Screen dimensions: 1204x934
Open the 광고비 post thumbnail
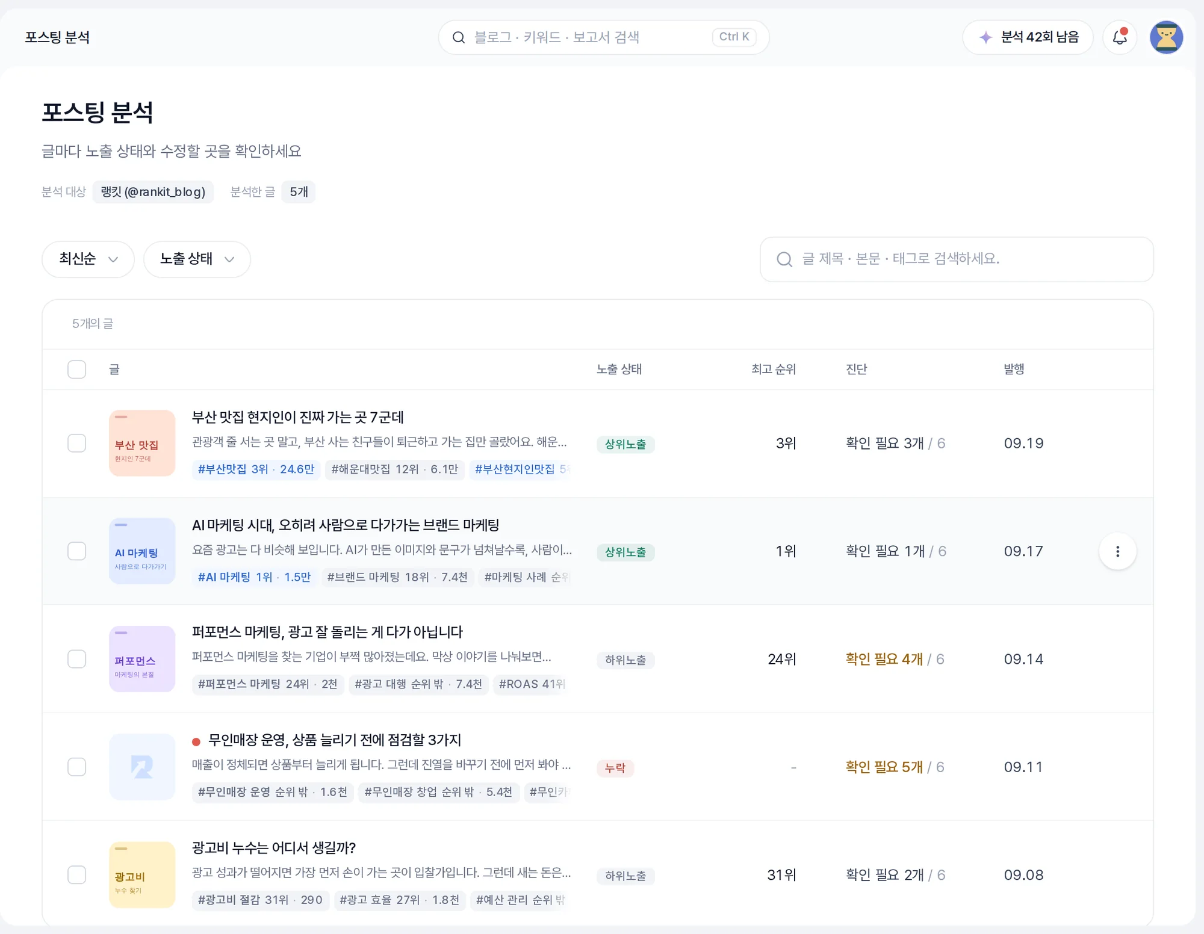coord(142,874)
